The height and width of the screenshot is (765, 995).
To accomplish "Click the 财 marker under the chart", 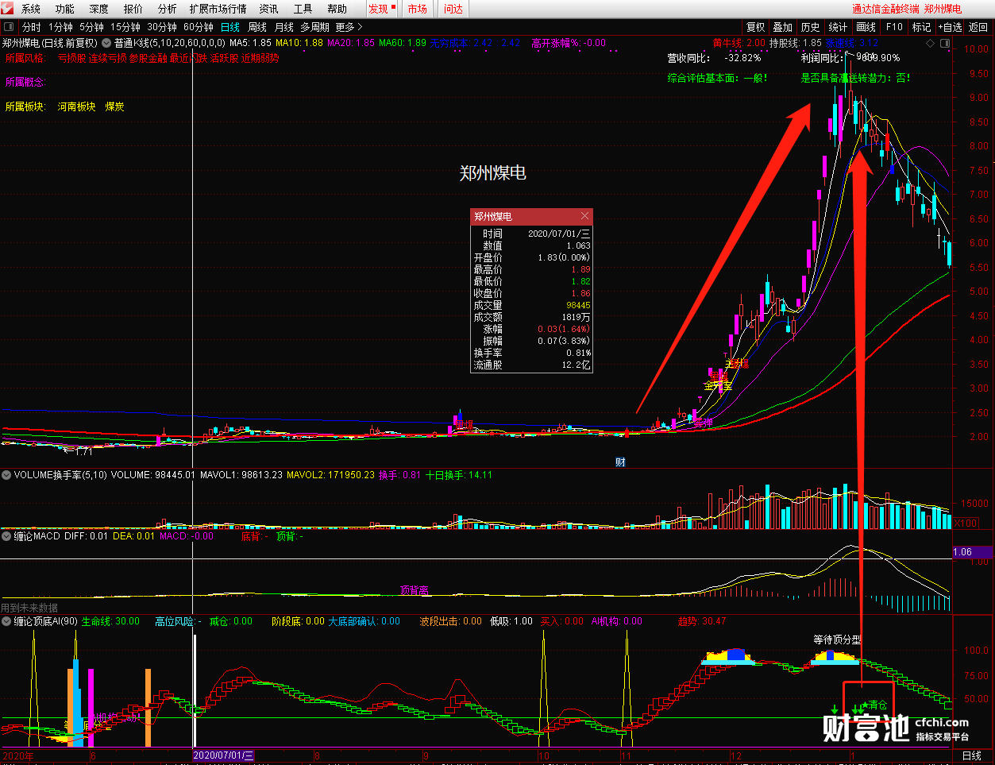I will [620, 462].
